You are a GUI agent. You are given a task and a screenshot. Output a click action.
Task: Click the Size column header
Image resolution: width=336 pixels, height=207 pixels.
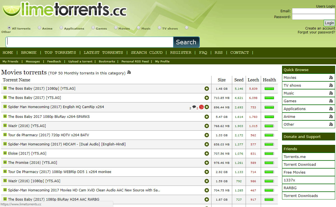click(x=222, y=80)
